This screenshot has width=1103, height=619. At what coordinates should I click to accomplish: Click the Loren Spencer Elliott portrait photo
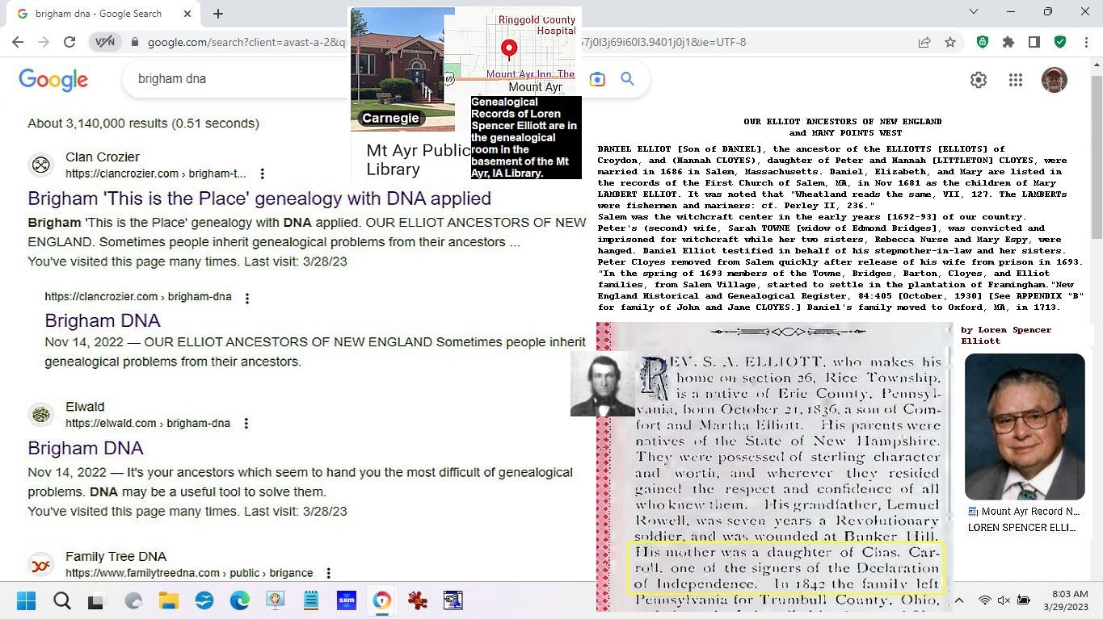[x=1025, y=427]
